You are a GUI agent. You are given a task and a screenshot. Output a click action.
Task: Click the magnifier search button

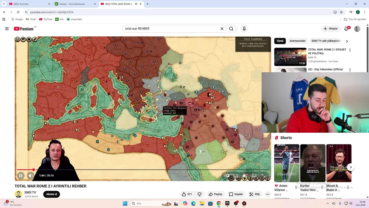(231, 29)
